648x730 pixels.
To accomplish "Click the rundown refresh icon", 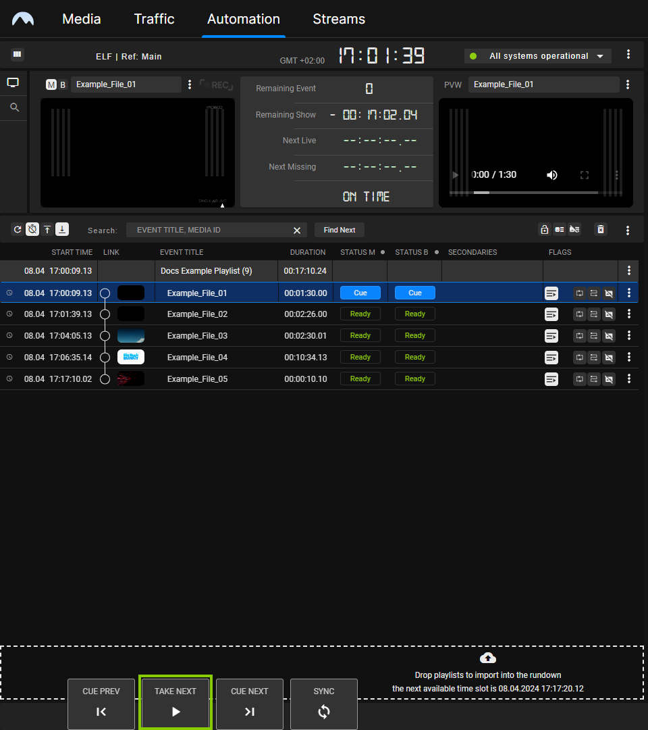I will (18, 230).
